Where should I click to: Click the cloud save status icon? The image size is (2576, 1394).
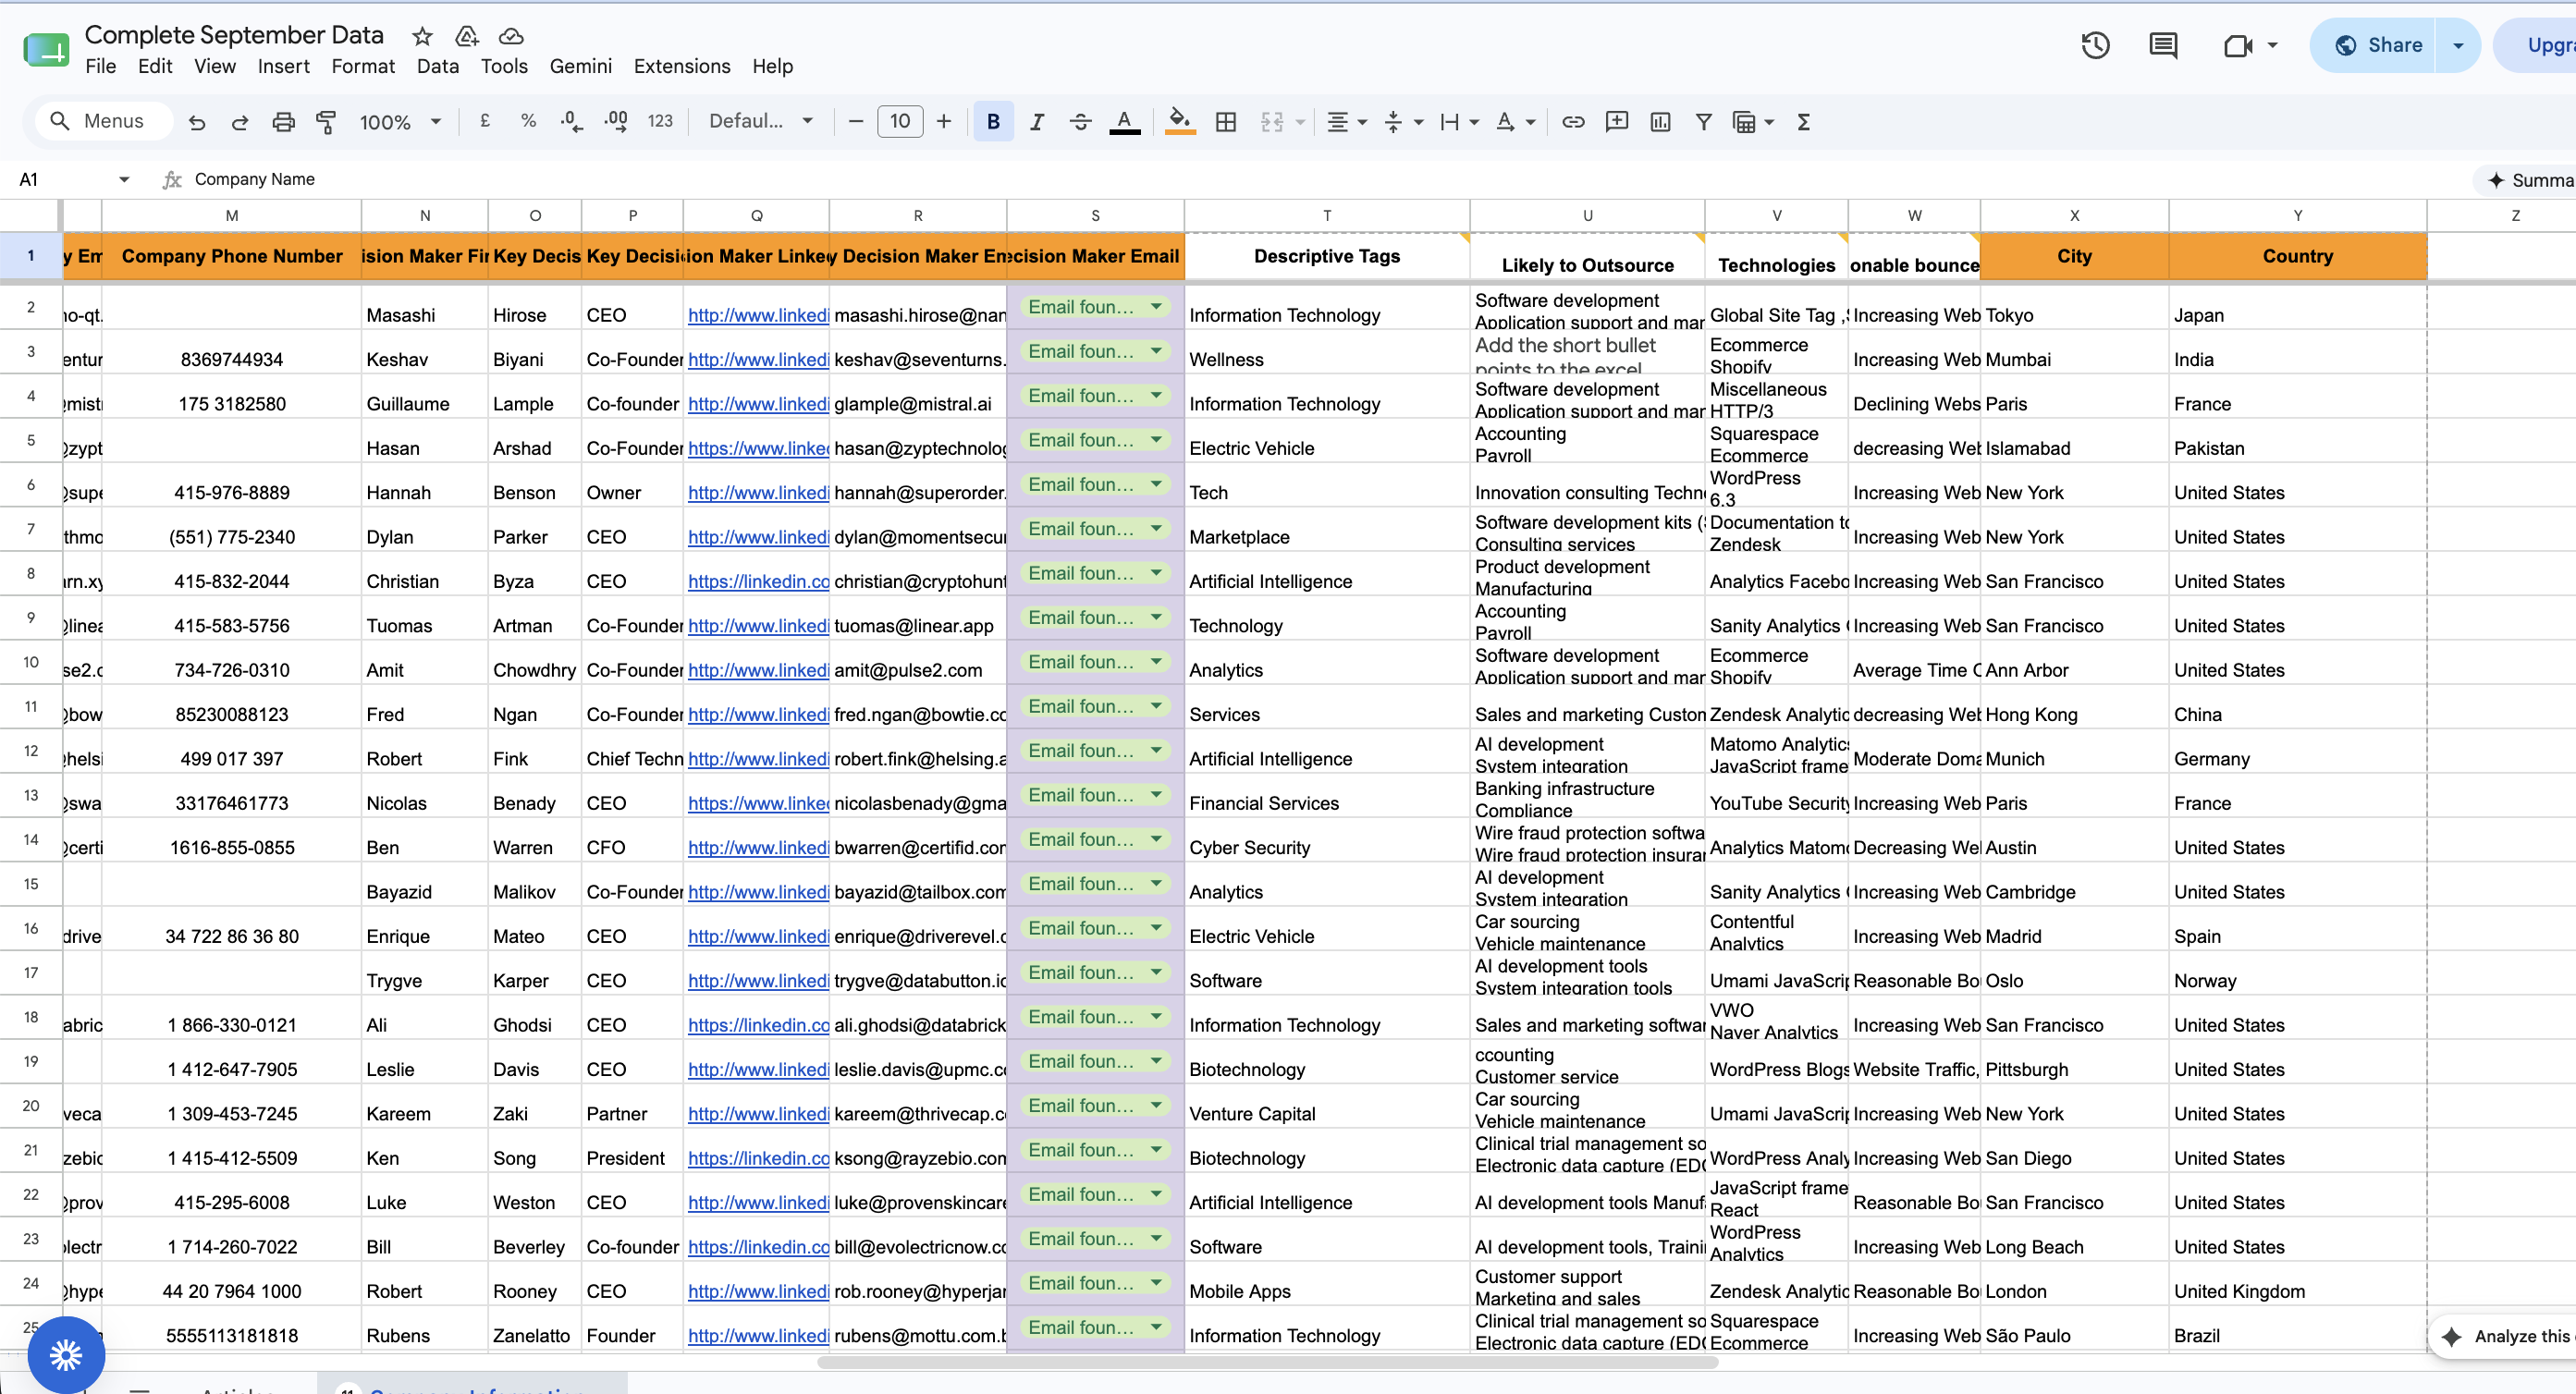point(511,36)
